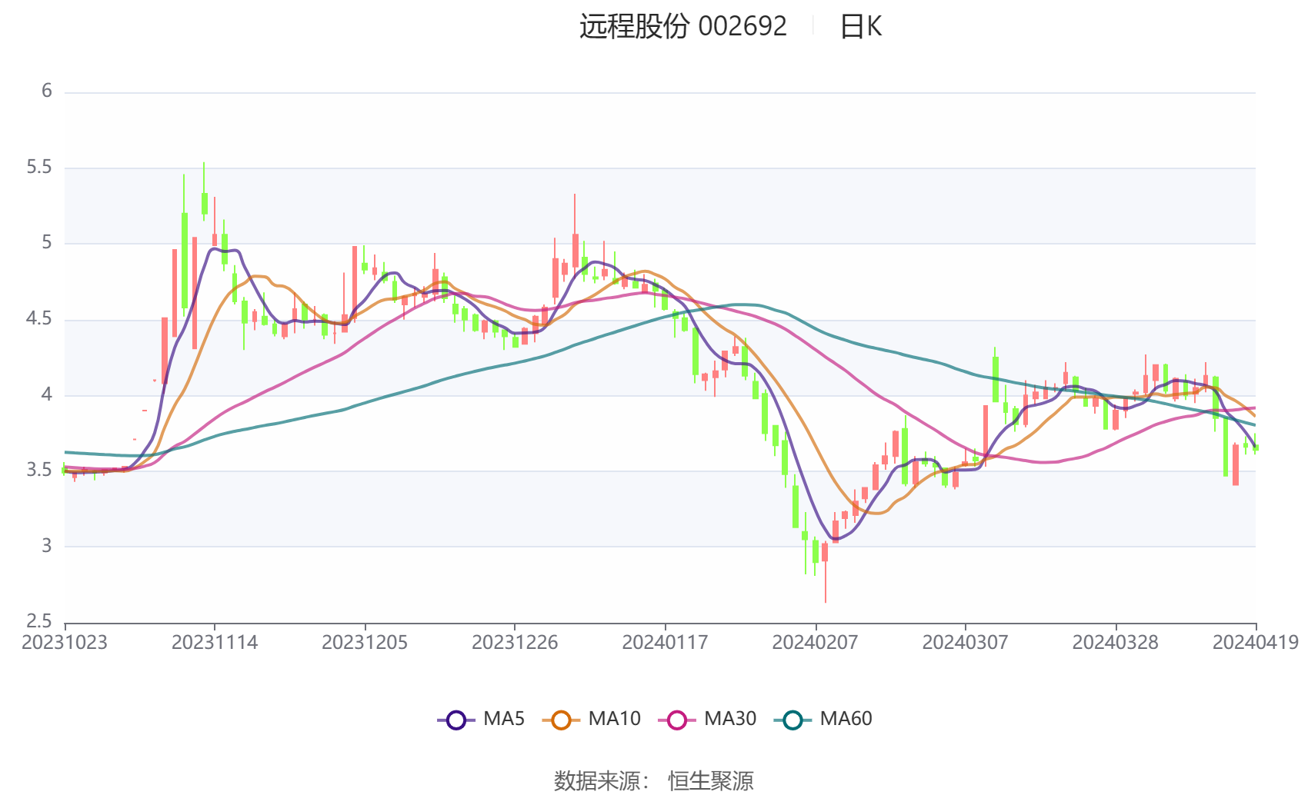Viewport: 1308px width, 795px height.
Task: Toggle the MA10 legend series
Action: [591, 720]
